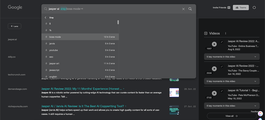The width and height of the screenshot is (265, 120).
Task: Click the jasper.ai source label
Action: 12,40
